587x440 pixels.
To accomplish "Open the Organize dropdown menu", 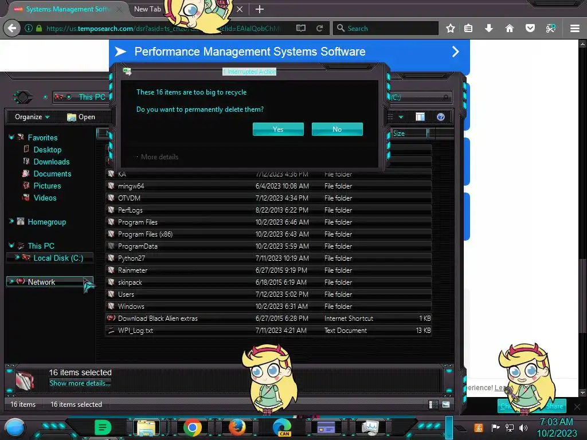I will (x=32, y=117).
